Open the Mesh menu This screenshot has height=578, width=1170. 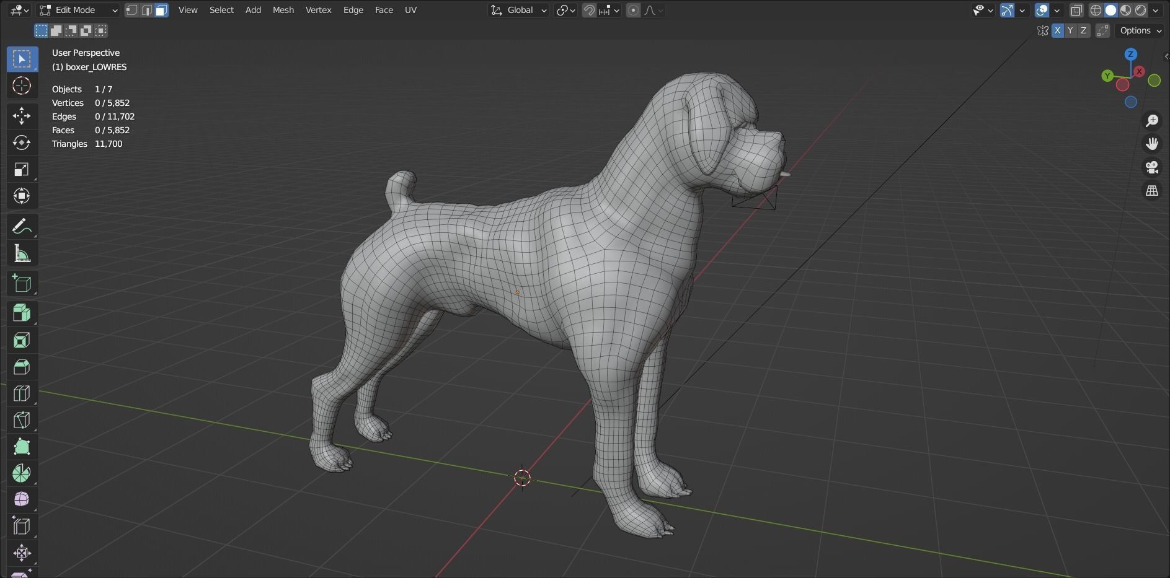[283, 10]
